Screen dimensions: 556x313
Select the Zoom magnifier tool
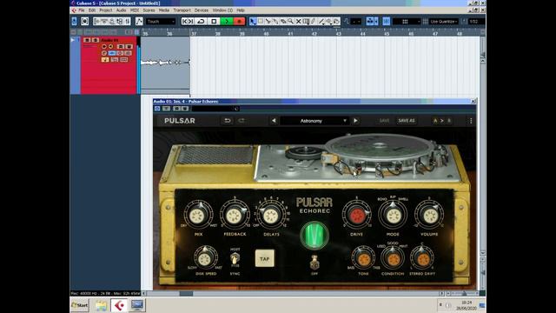[x=291, y=21]
